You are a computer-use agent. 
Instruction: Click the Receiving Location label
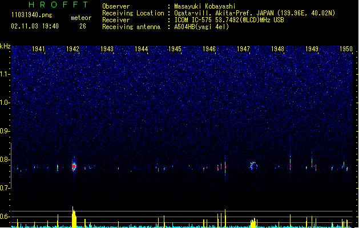click(x=133, y=13)
